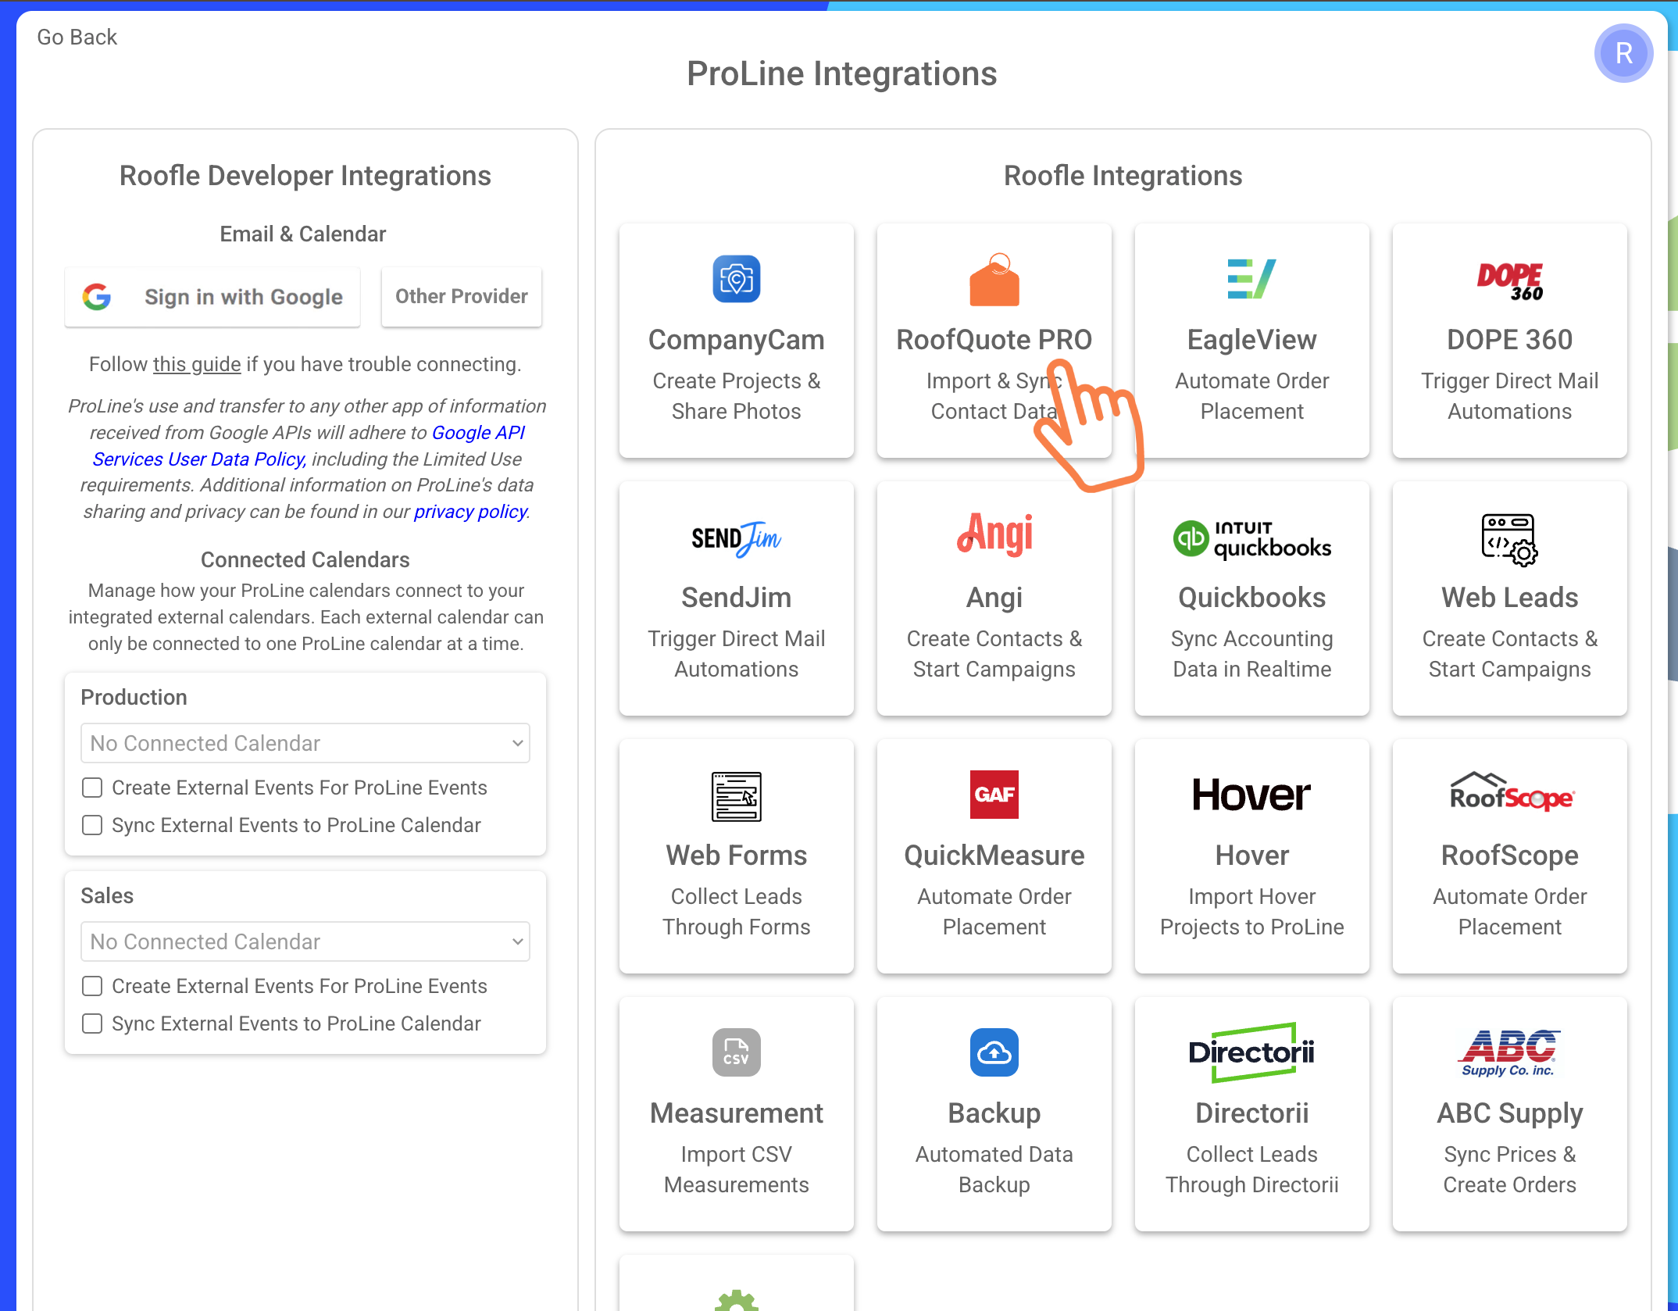Toggle Production Sync External Events checkbox
This screenshot has width=1678, height=1311.
pos(92,825)
